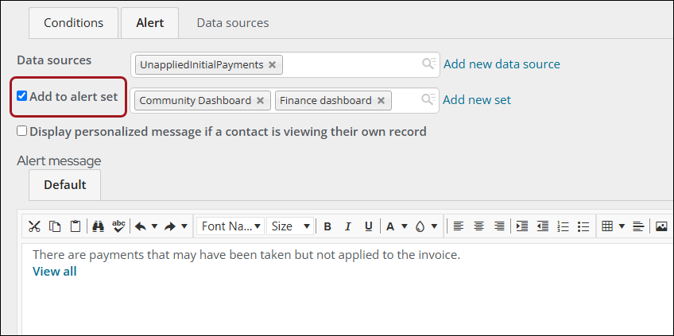674x336 pixels.
Task: Toggle Bold formatting
Action: point(327,226)
